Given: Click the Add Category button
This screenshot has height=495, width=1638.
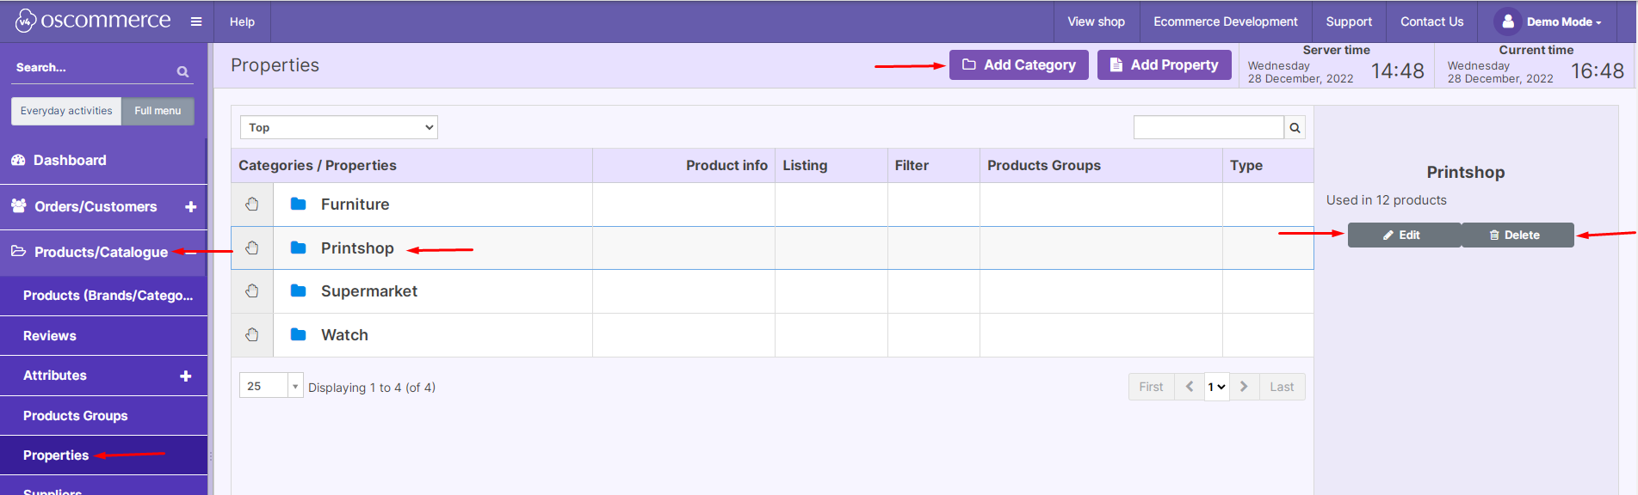Looking at the screenshot, I should coord(1018,65).
